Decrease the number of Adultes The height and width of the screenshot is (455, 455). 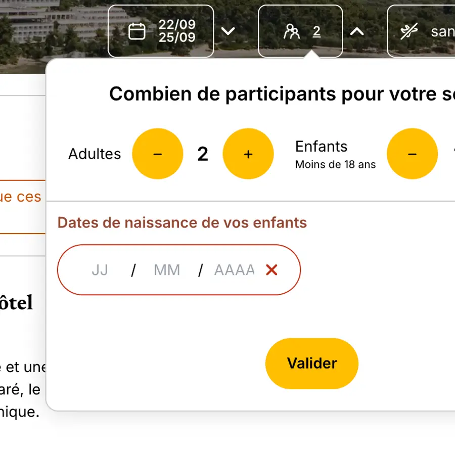(x=158, y=154)
